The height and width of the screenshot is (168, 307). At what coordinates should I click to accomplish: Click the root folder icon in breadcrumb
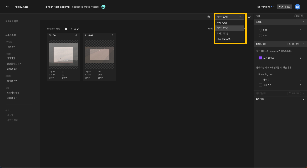coord(66,29)
